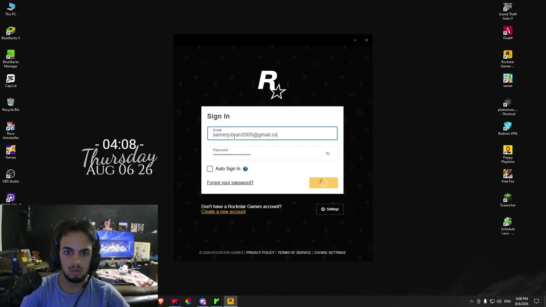Click the ENG language indicator
The image size is (546, 307).
point(508,301)
